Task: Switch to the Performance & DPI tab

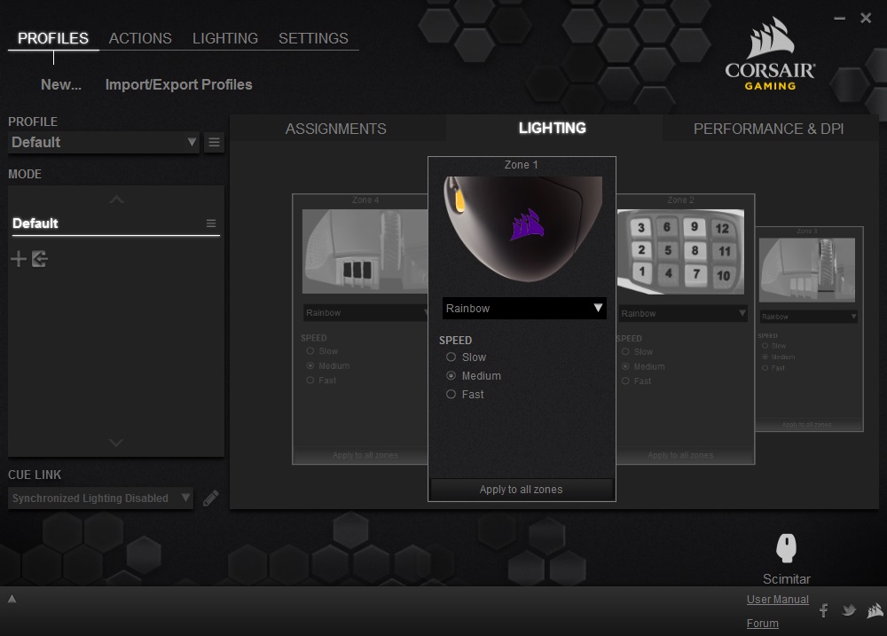Action: click(x=768, y=129)
